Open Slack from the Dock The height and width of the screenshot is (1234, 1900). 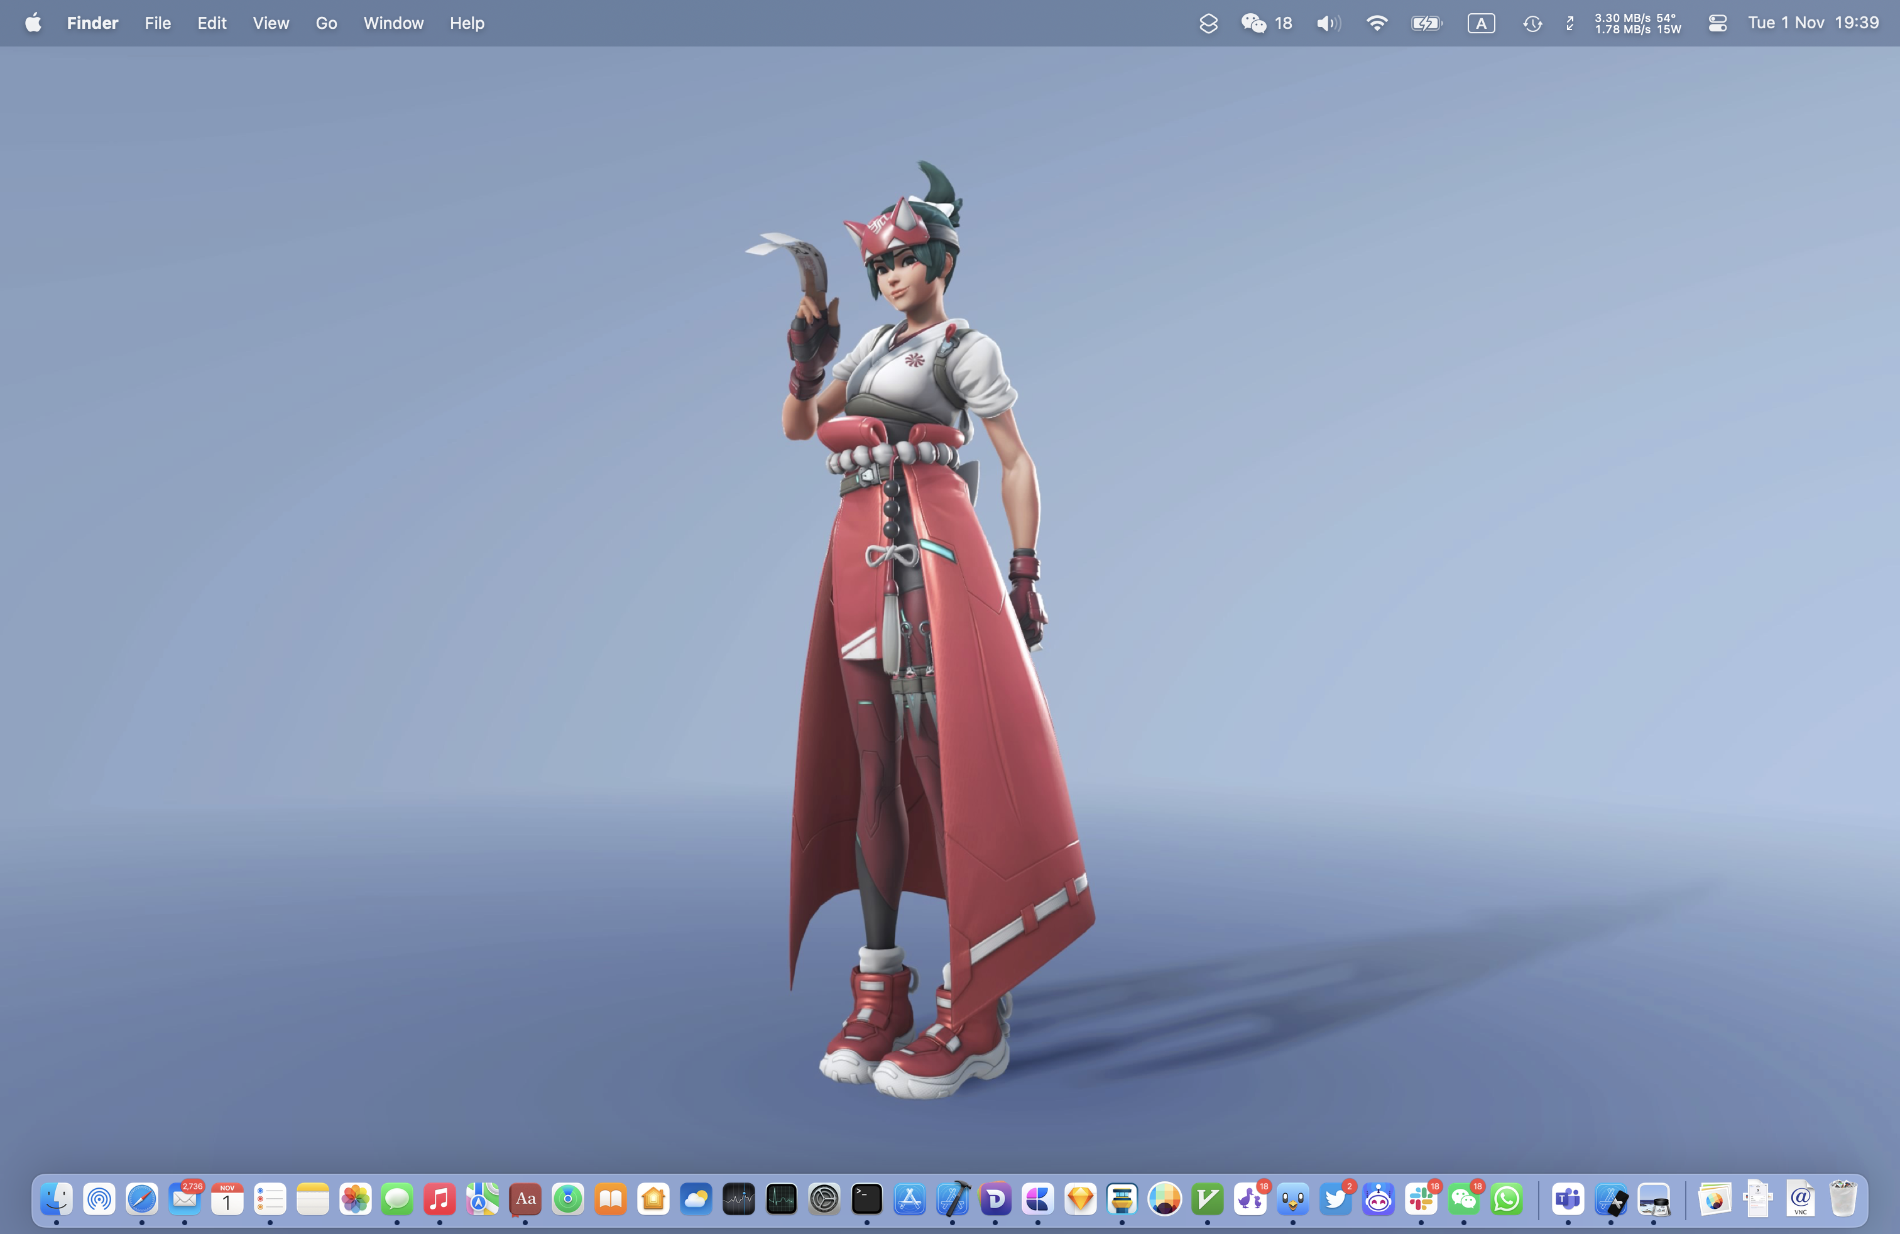point(1421,1199)
